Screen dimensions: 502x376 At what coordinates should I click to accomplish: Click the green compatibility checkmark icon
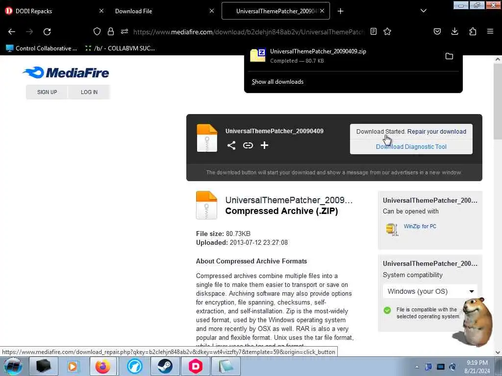(x=387, y=310)
